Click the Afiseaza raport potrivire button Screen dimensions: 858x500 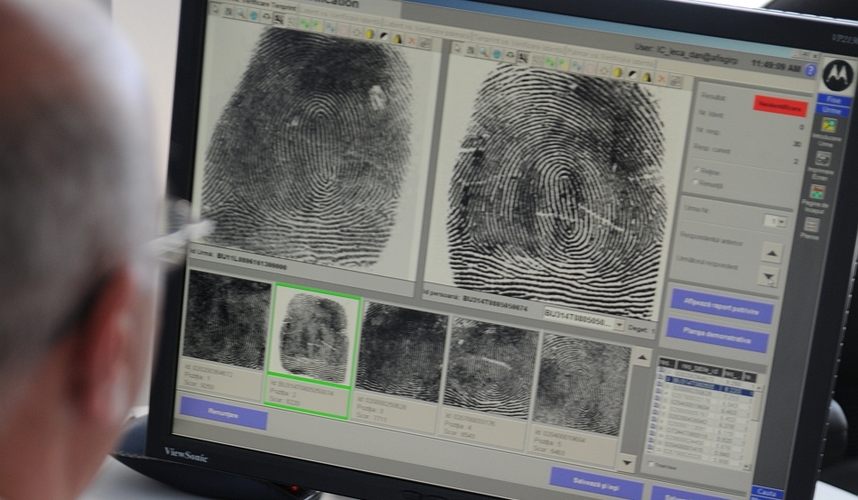coord(721,306)
